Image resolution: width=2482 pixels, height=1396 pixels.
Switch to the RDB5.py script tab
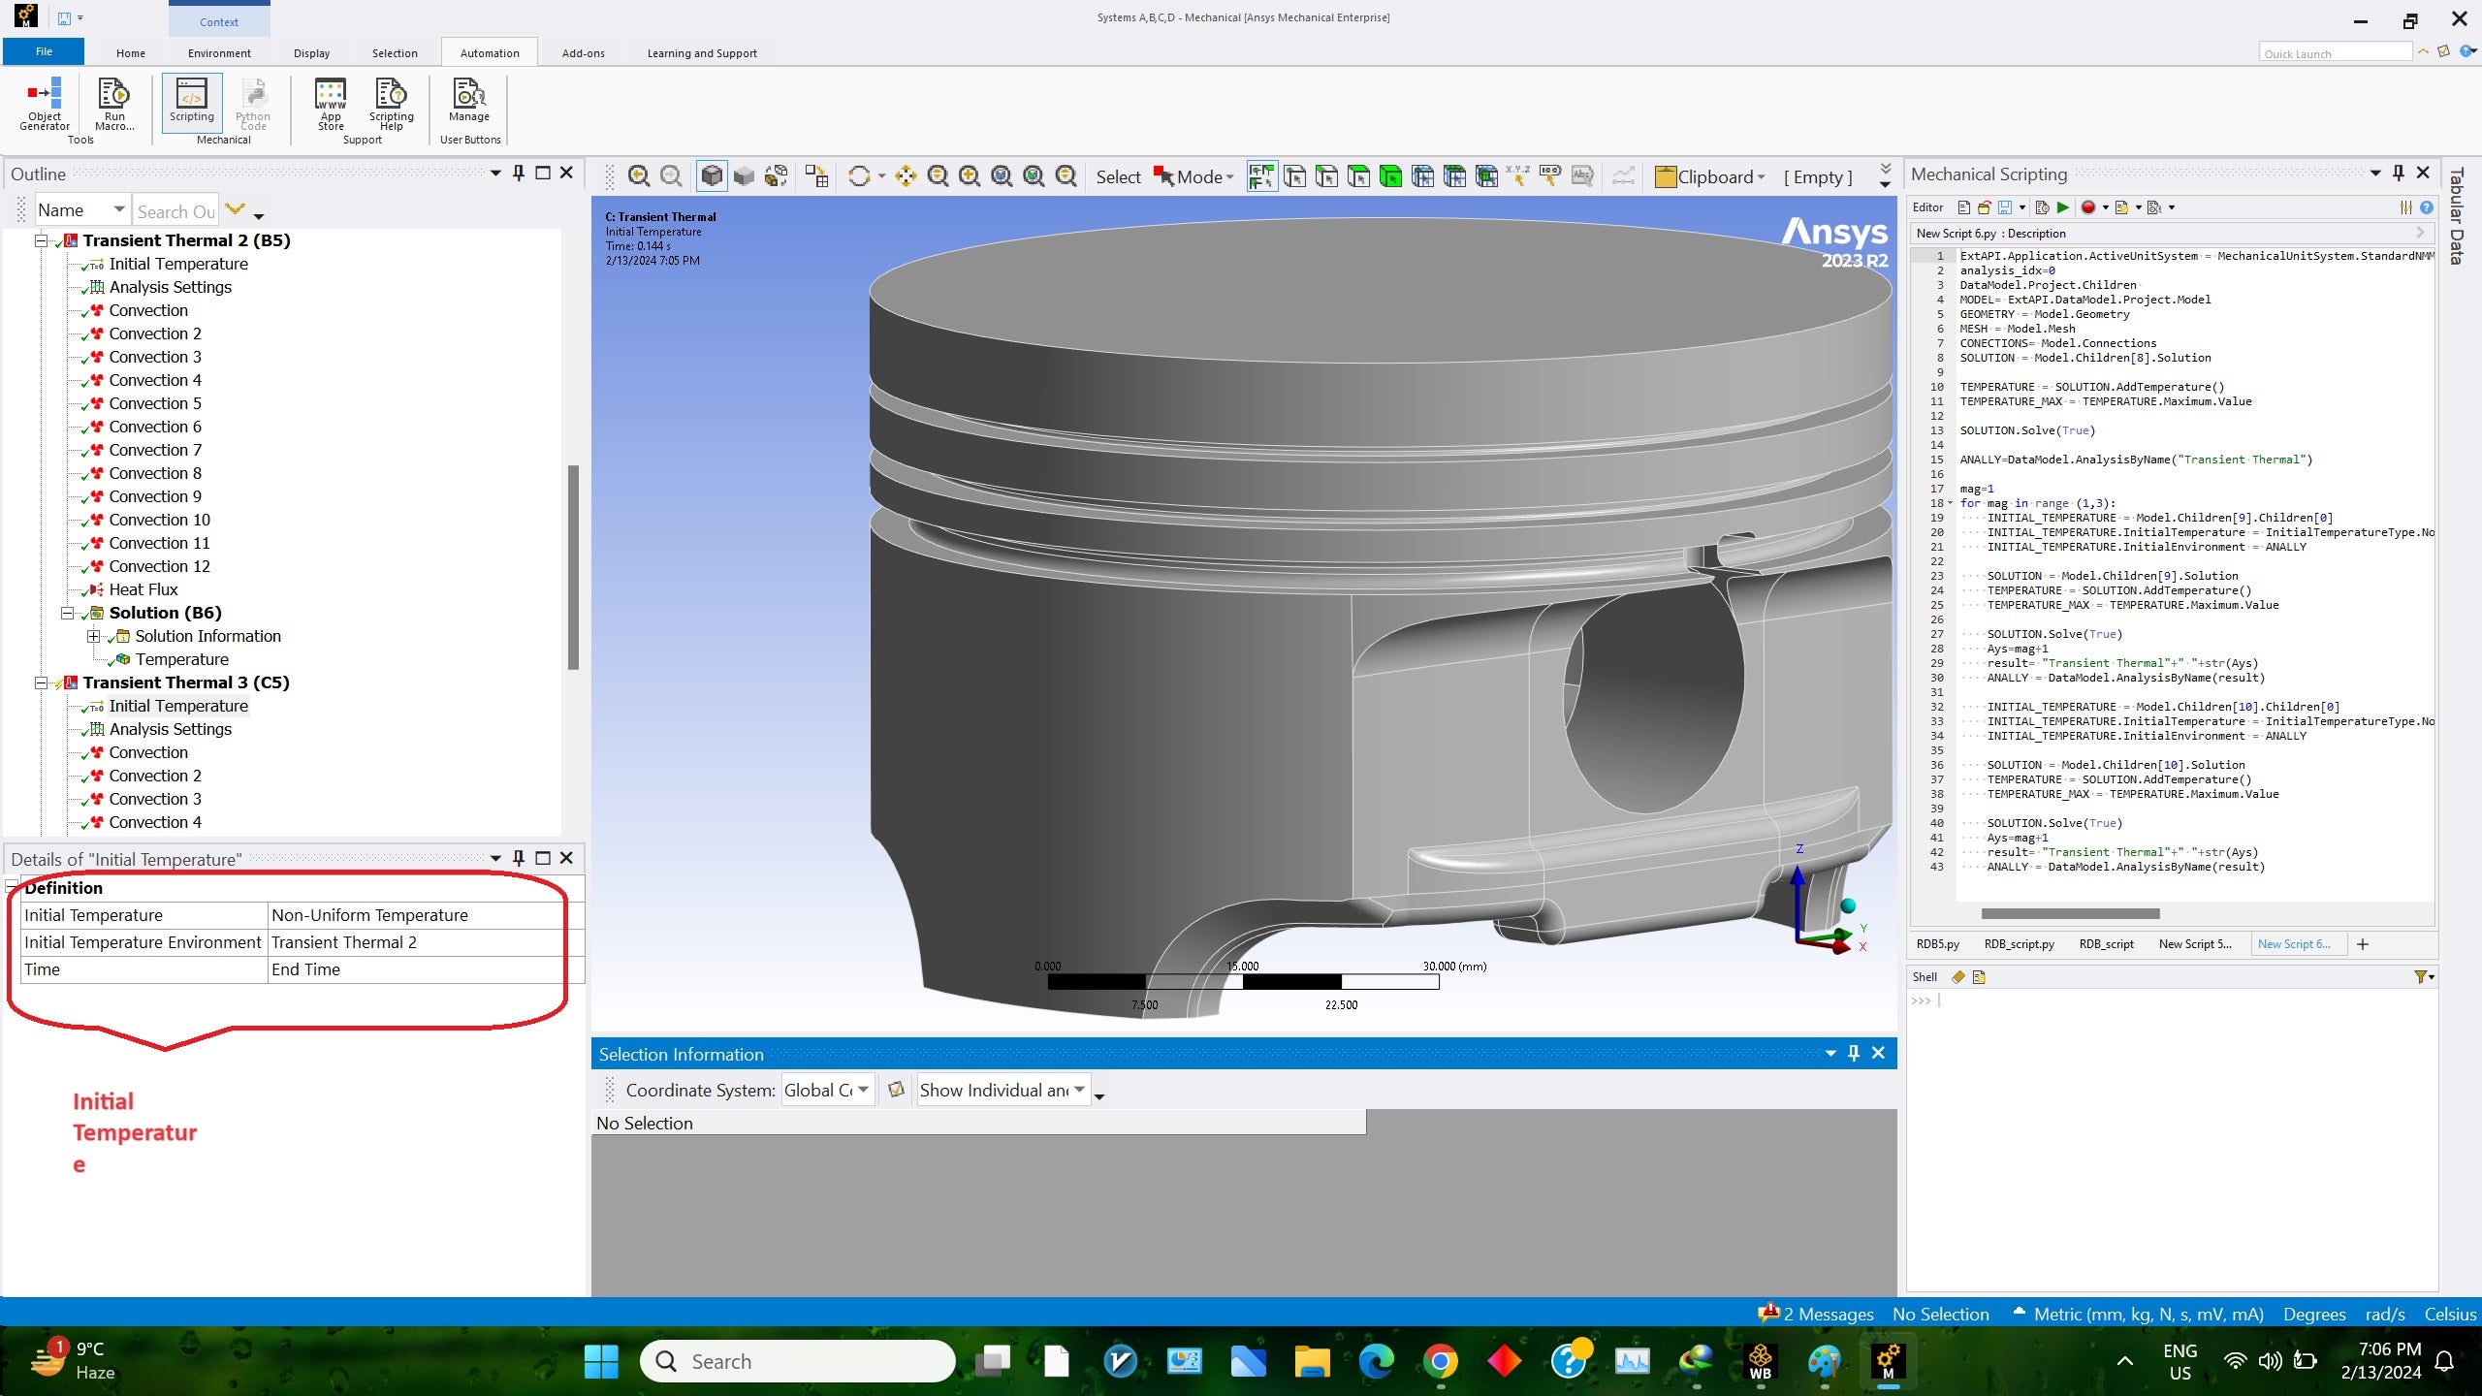pos(1937,943)
